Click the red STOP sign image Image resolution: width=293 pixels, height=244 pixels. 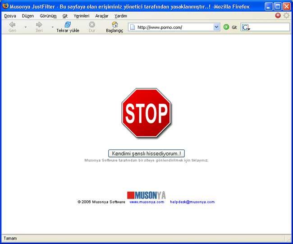(x=146, y=113)
